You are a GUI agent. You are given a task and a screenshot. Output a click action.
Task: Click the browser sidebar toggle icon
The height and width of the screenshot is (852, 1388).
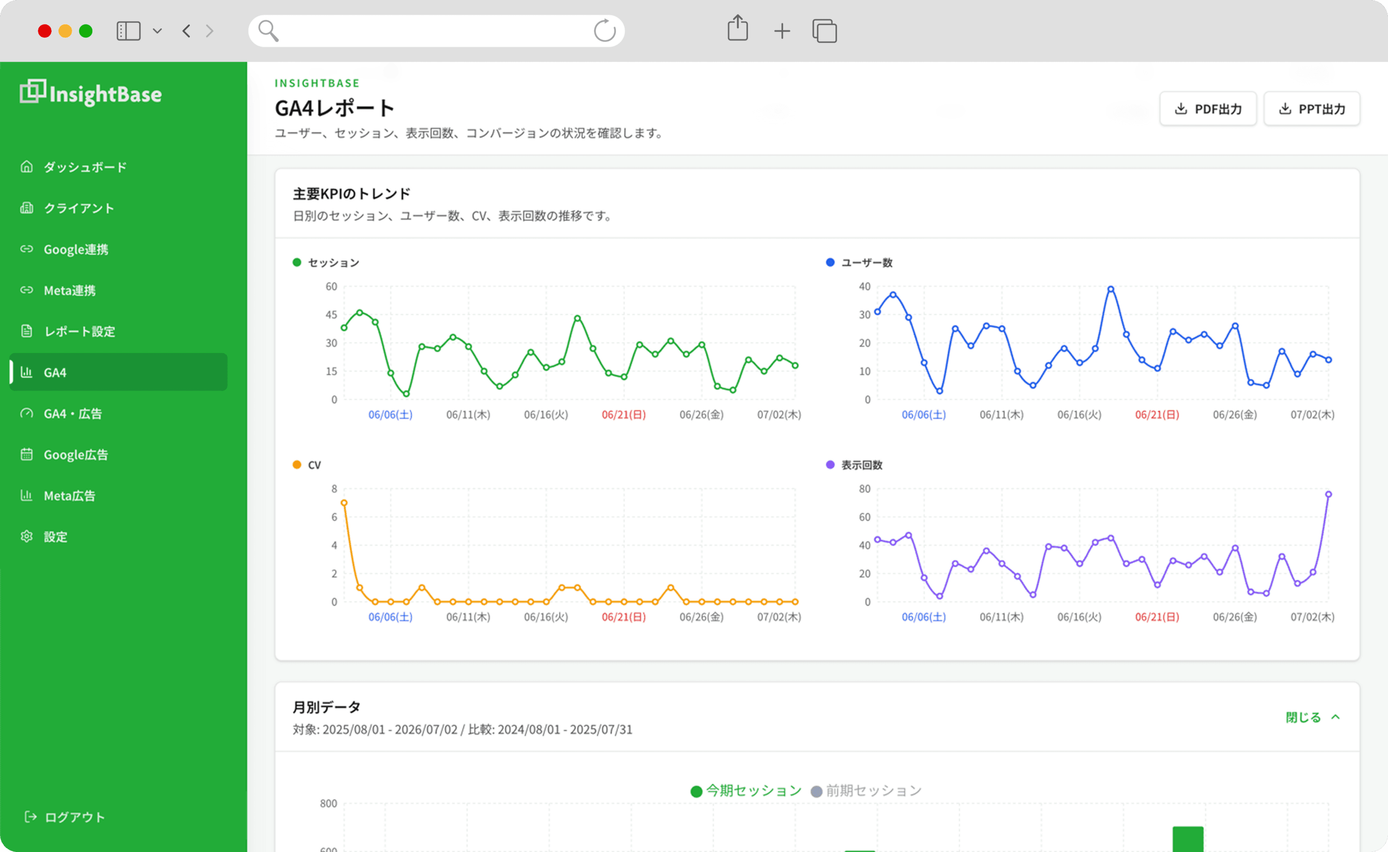(128, 31)
